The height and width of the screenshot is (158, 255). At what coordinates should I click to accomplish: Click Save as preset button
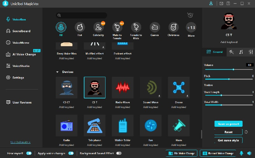pyautogui.click(x=228, y=124)
